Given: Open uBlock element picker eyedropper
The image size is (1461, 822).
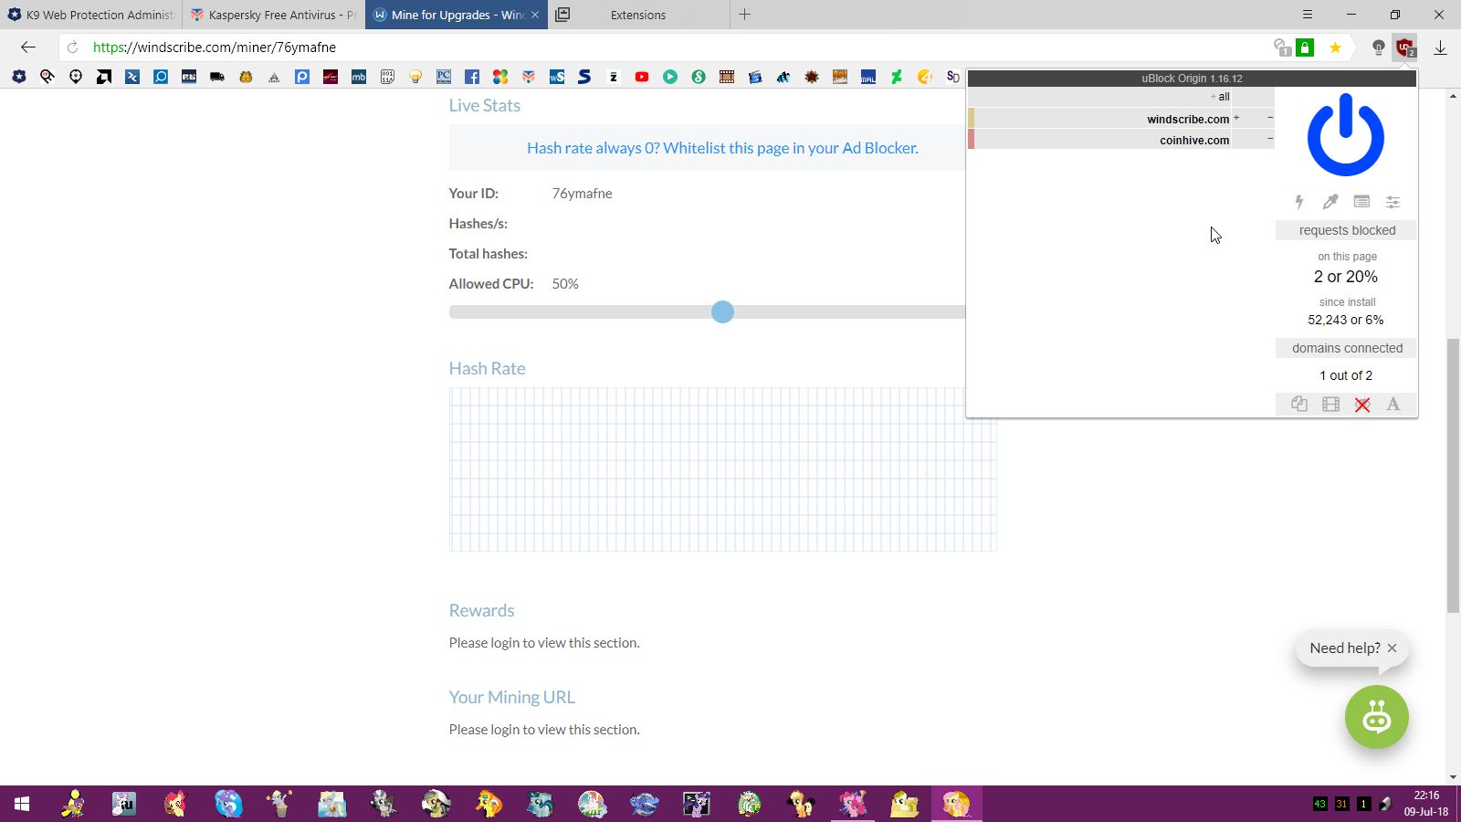Looking at the screenshot, I should 1330,202.
